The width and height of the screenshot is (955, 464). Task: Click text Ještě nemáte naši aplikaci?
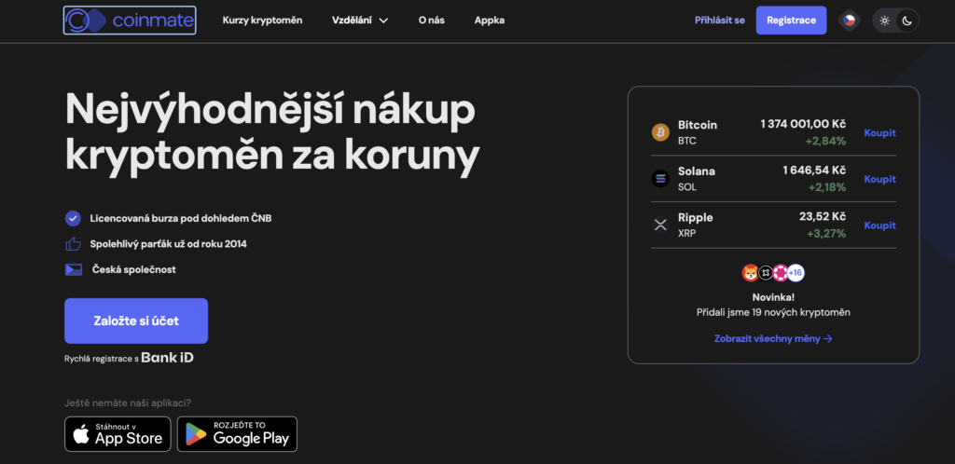click(128, 403)
